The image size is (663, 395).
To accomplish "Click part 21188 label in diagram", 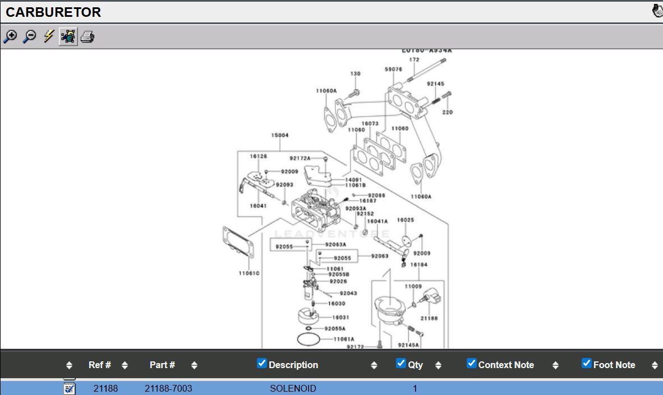I will click(429, 318).
